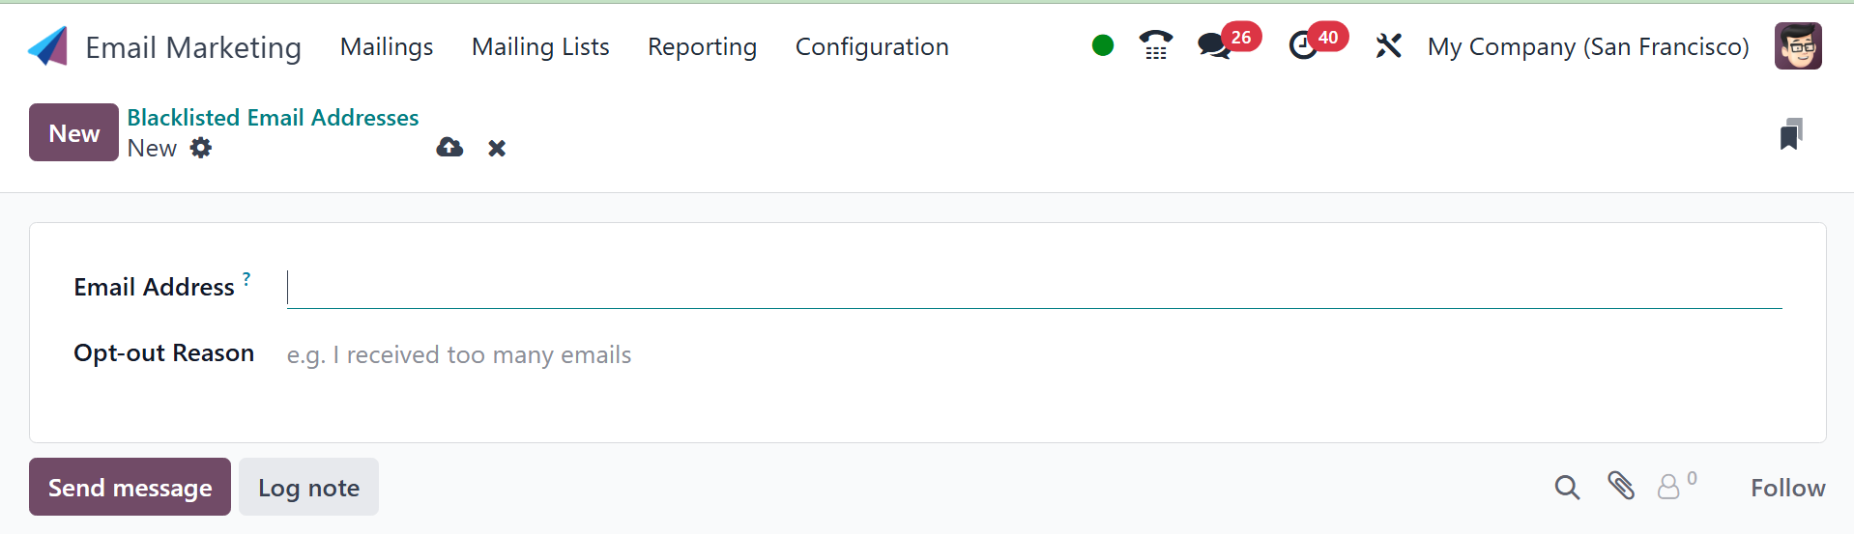
Task: Open the VoIP phone dialer icon
Action: (x=1155, y=45)
